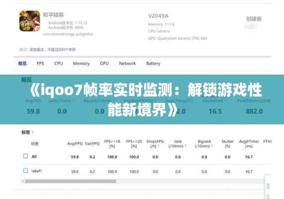
Task: Click the help icon next to 标签
Action: (32, 133)
